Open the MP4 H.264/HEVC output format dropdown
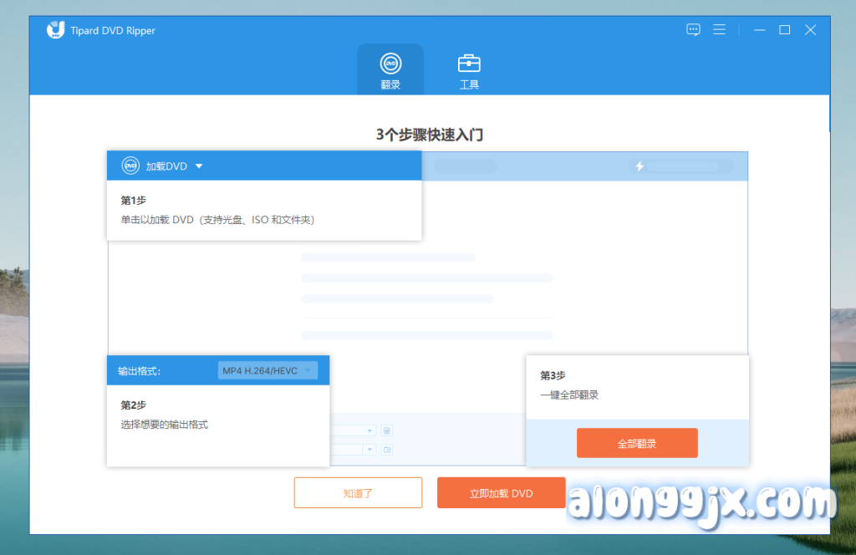The height and width of the screenshot is (555, 856). tap(267, 371)
